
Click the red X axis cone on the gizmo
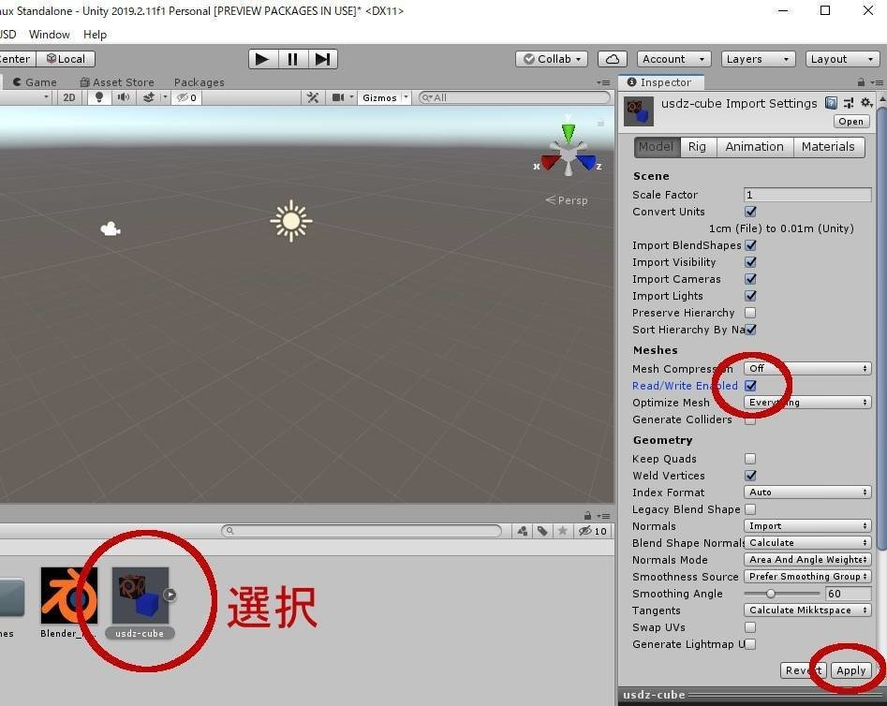[x=549, y=162]
